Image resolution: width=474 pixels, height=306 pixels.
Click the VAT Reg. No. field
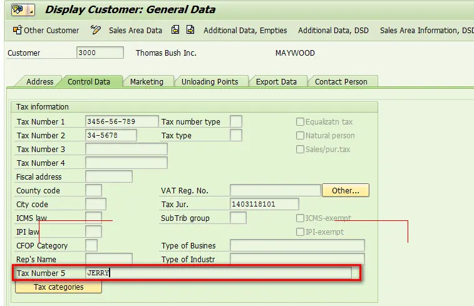tap(275, 190)
